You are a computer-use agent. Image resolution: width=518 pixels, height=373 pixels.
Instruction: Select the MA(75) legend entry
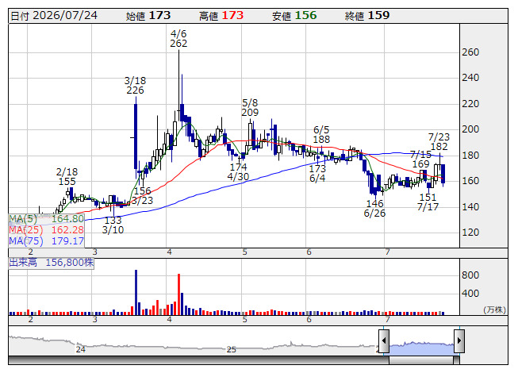click(46, 240)
